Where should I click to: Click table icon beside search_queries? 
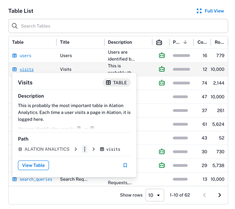coord(14,179)
